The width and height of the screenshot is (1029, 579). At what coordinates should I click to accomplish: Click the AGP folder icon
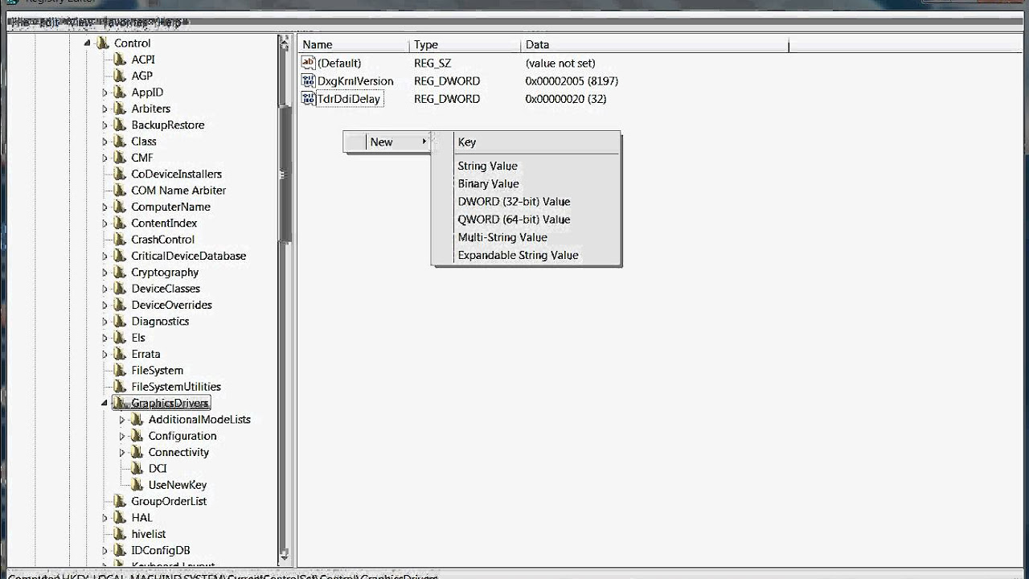click(x=120, y=76)
